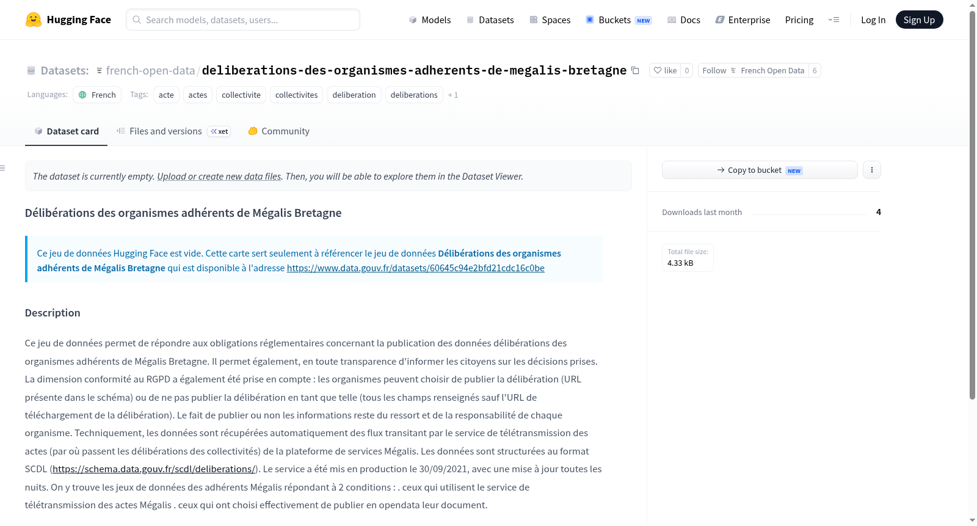The height and width of the screenshot is (526, 977).
Task: Click the Sign Up button
Action: 919,20
